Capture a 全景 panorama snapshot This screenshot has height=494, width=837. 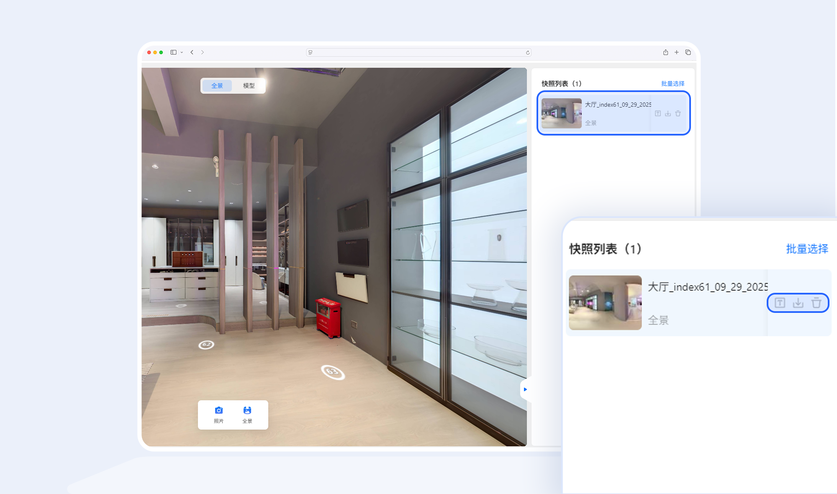click(x=247, y=415)
